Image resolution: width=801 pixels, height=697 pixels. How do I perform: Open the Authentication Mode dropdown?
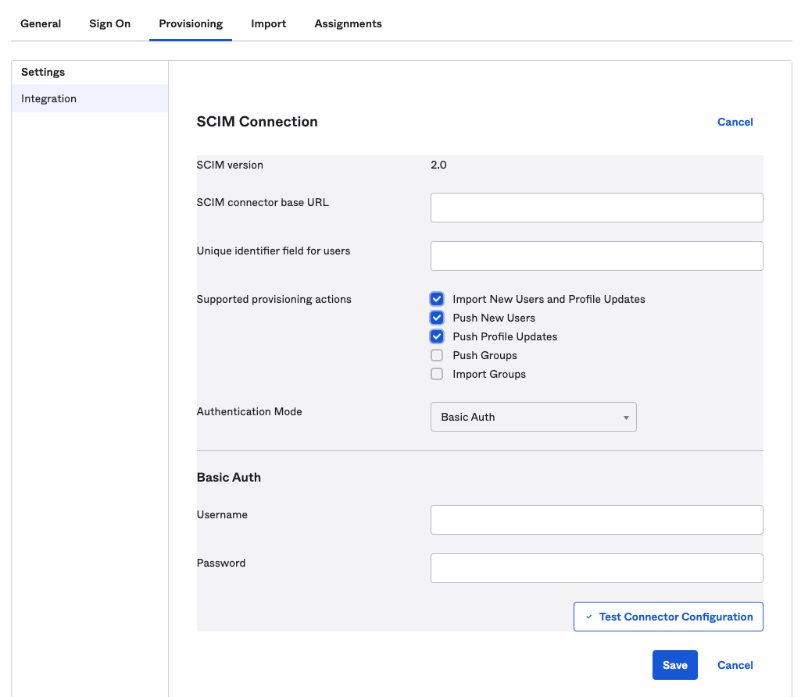coord(533,416)
